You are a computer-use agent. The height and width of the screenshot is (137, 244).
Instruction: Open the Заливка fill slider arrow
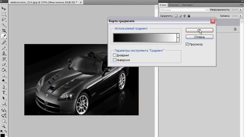point(241,16)
